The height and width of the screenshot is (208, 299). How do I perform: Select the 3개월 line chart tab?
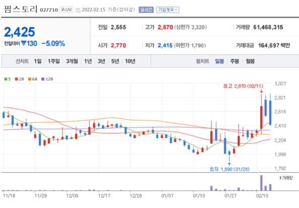pyautogui.click(x=72, y=61)
